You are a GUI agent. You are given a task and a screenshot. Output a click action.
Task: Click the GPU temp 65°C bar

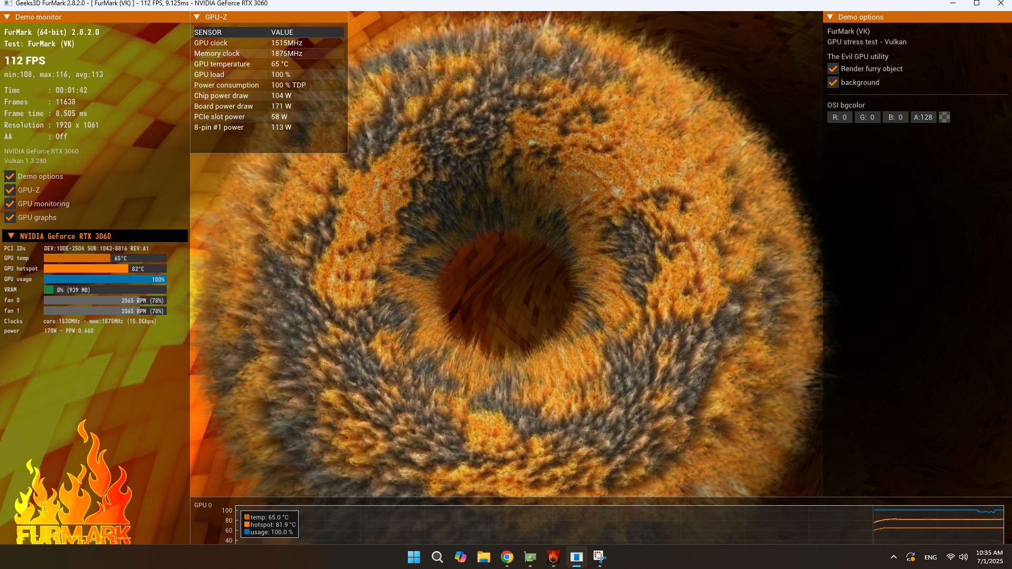[105, 258]
